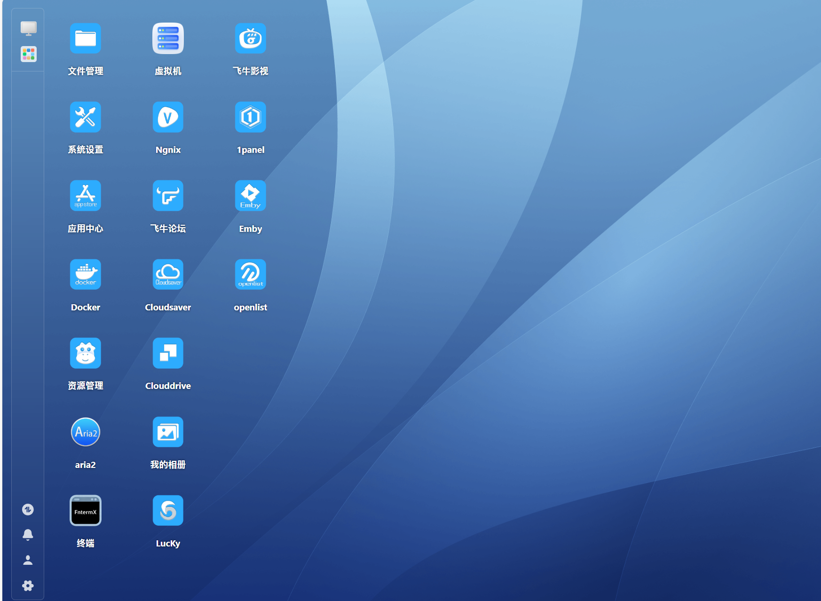Launch the FntermX 终端 terminal

point(85,510)
